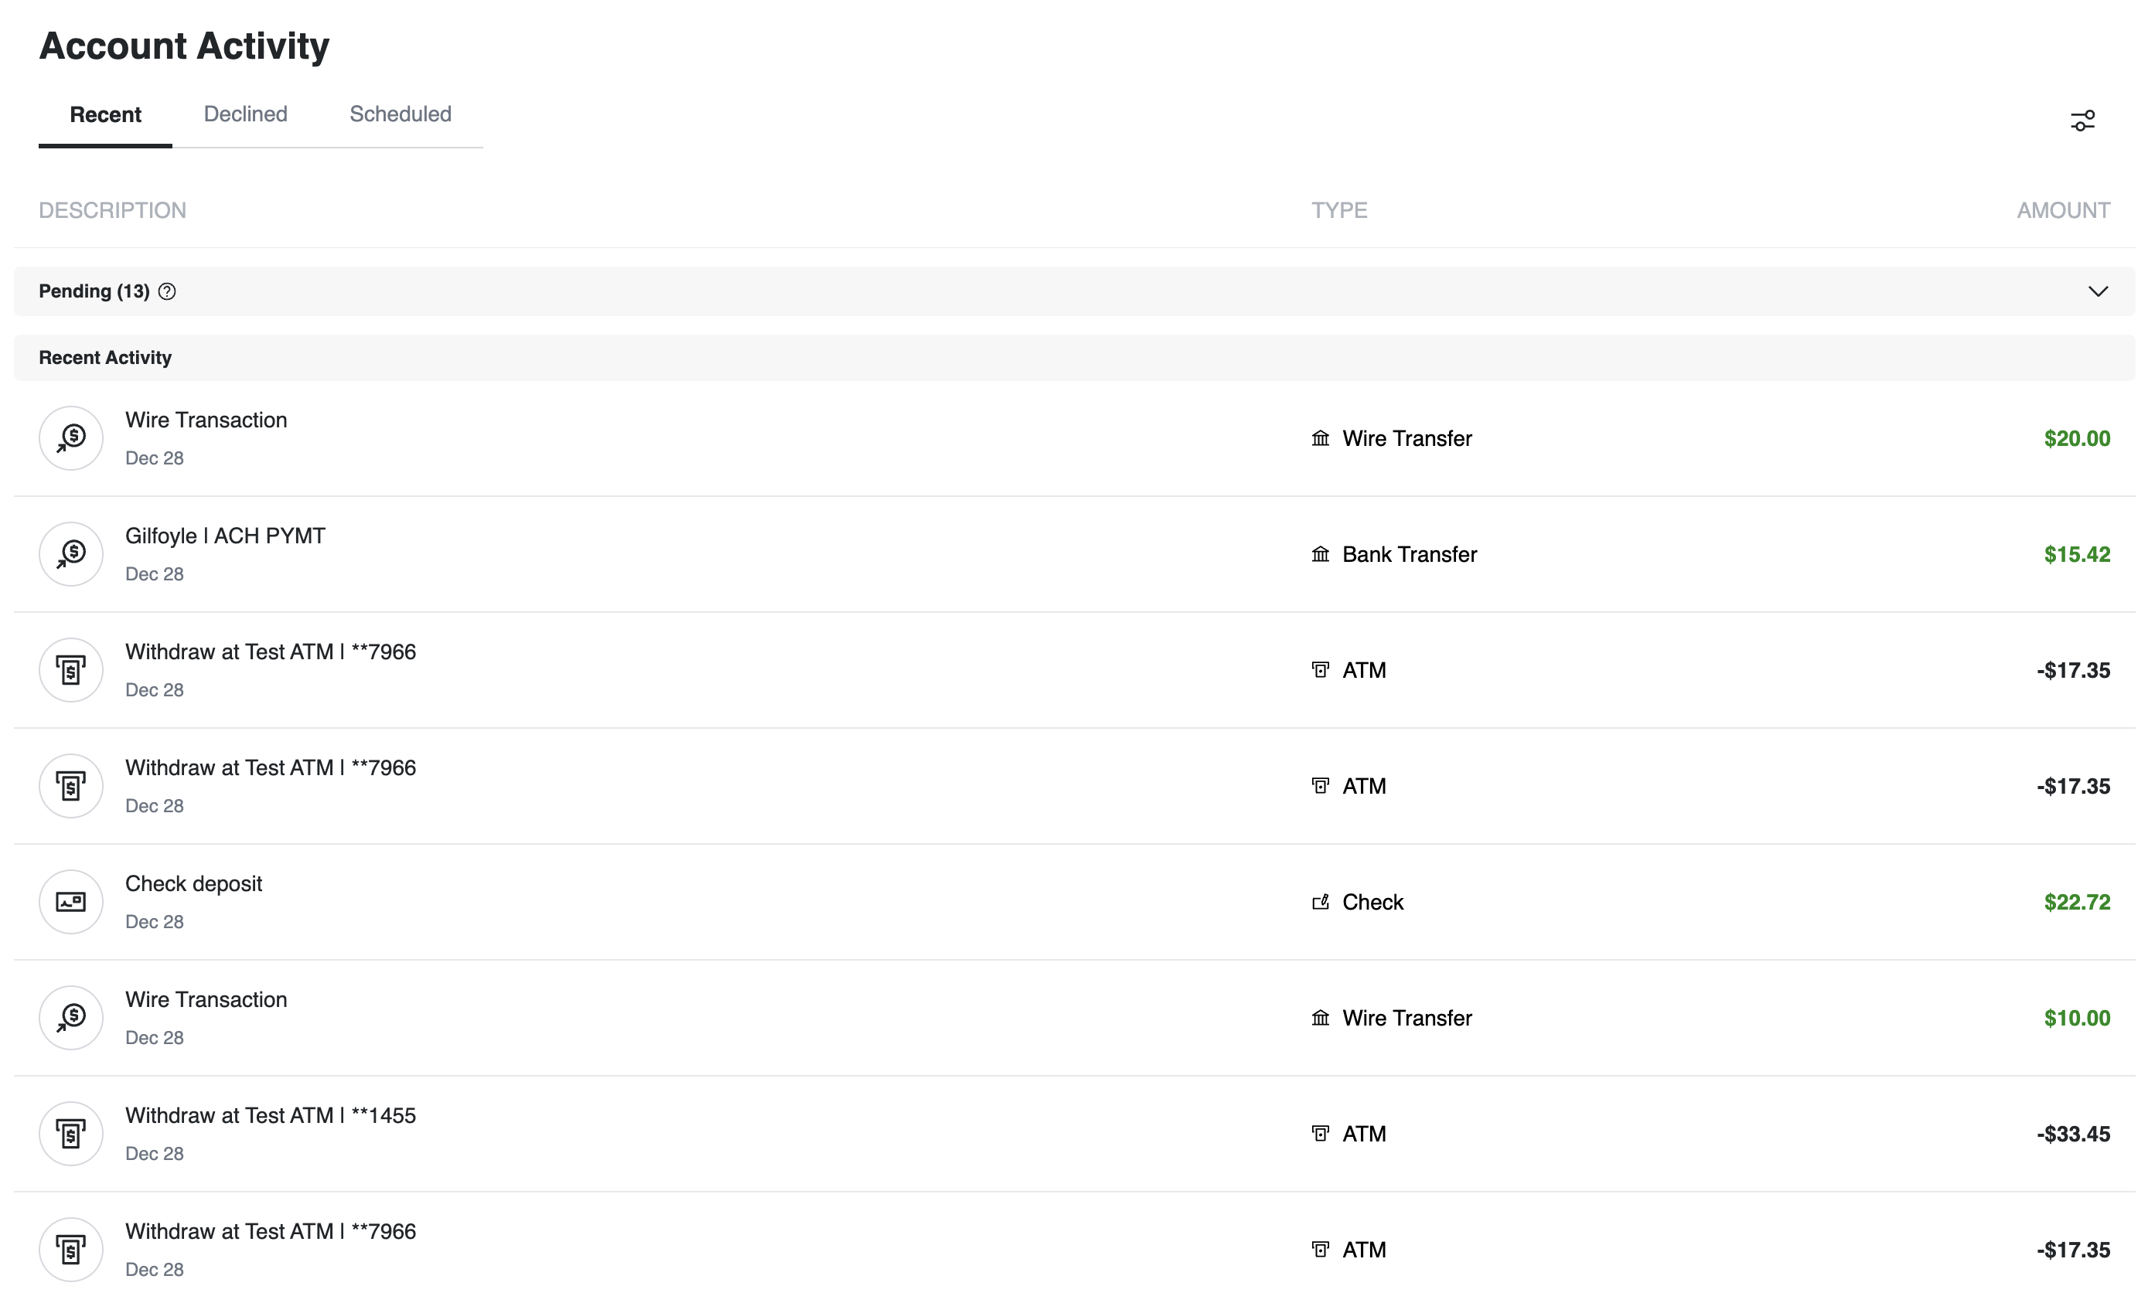Click the Wire Transfer label in $20.00 row

pos(1407,438)
